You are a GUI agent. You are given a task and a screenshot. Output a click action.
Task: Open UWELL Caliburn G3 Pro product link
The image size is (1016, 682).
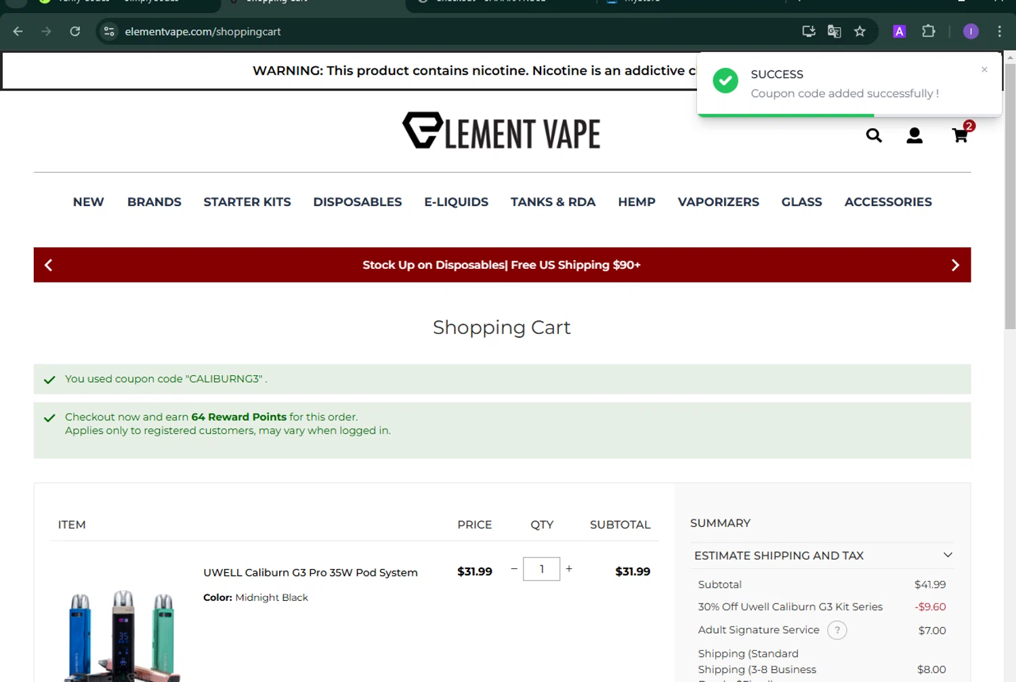pos(310,572)
